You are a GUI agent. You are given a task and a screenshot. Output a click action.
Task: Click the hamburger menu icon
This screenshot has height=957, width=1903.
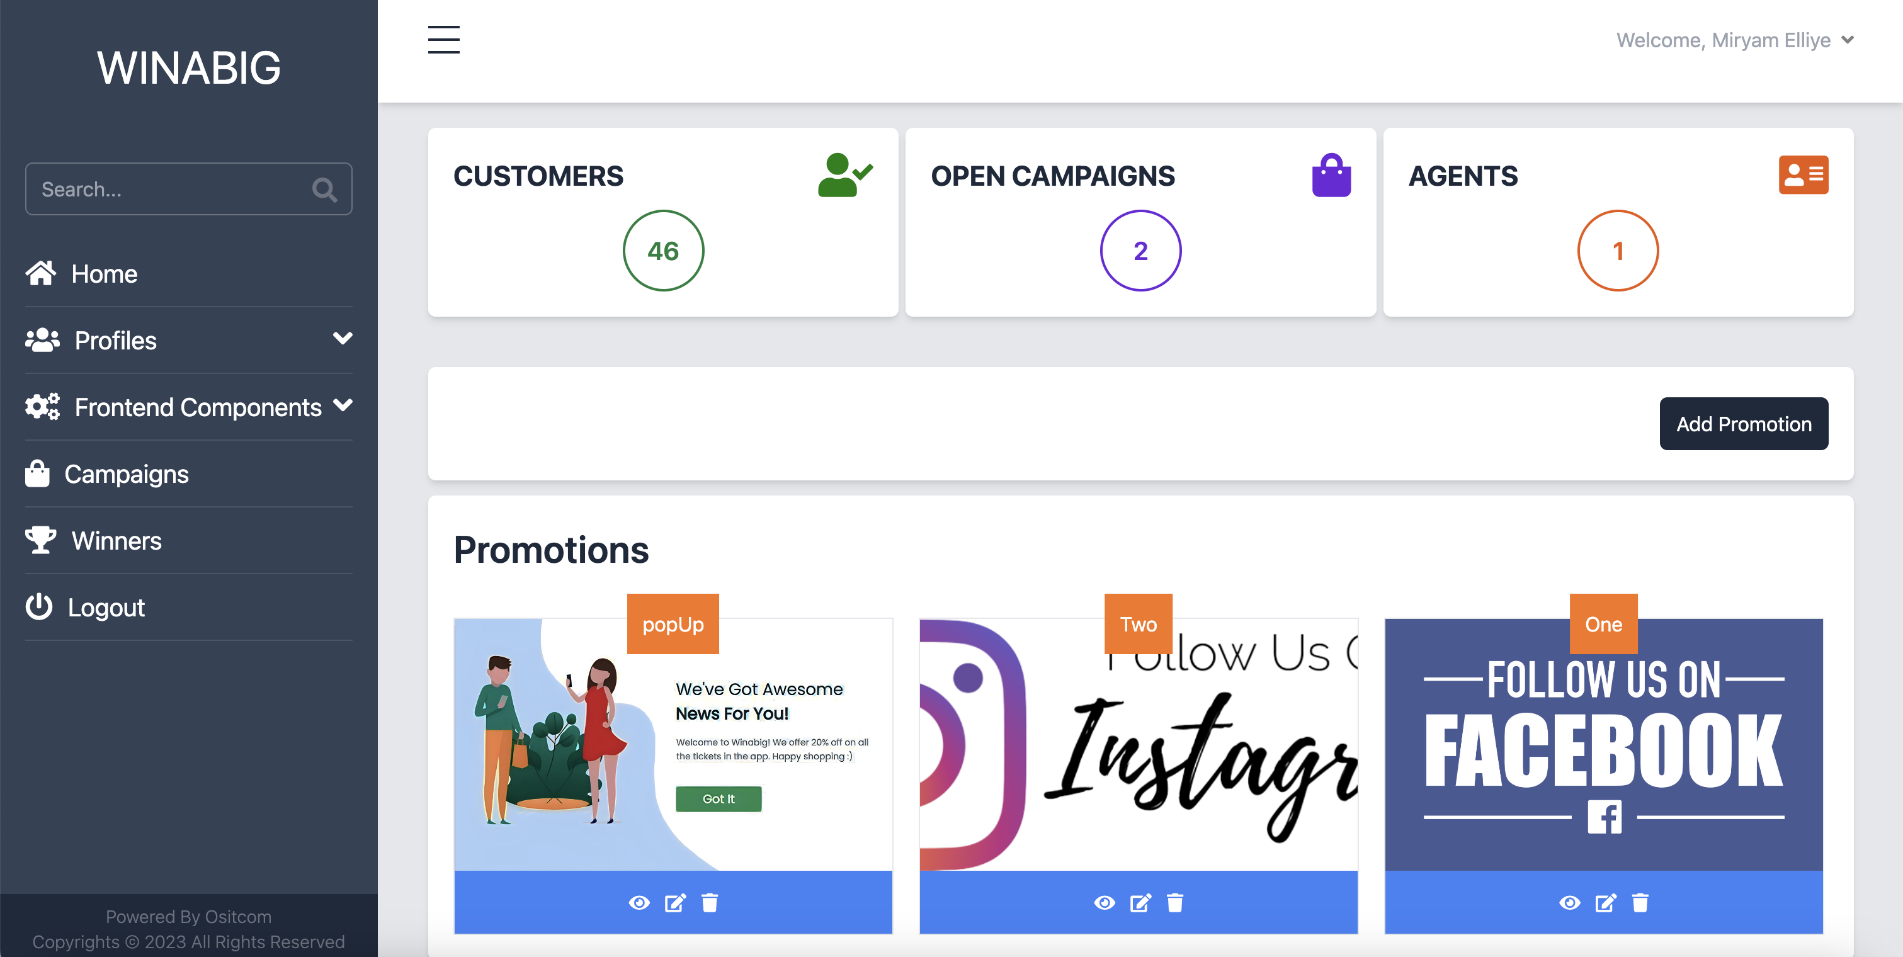click(443, 40)
